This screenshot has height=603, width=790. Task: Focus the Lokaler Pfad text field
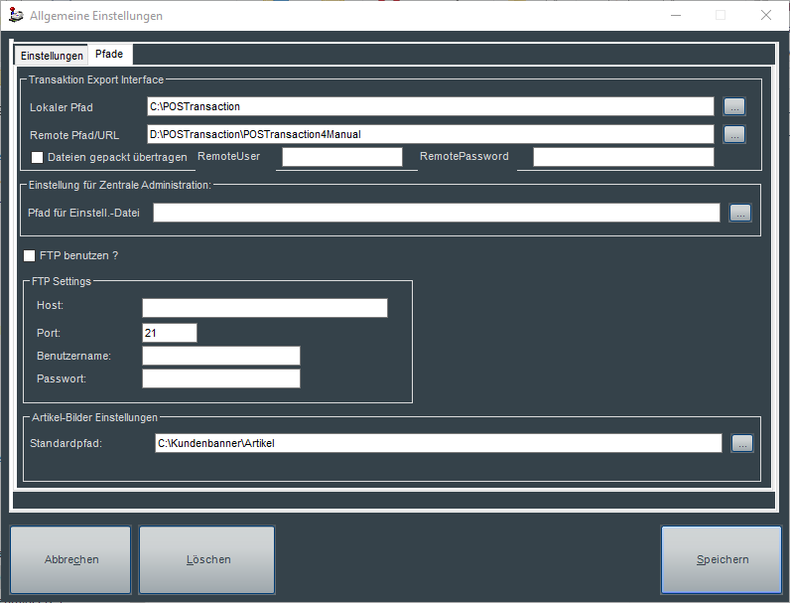tap(429, 106)
